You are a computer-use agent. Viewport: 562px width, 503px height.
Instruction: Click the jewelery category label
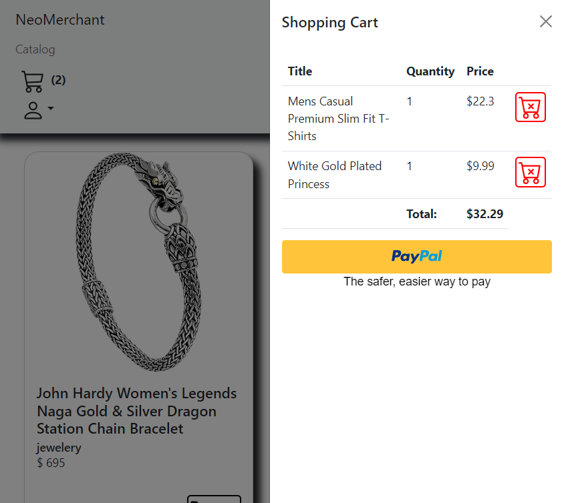pyautogui.click(x=59, y=448)
